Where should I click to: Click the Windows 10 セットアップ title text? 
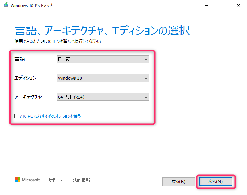coord(31,6)
